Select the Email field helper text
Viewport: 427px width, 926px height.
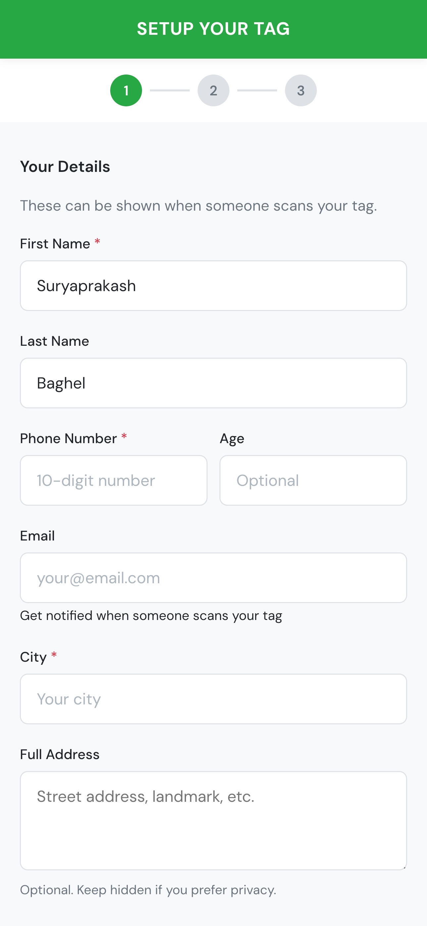[x=151, y=615]
